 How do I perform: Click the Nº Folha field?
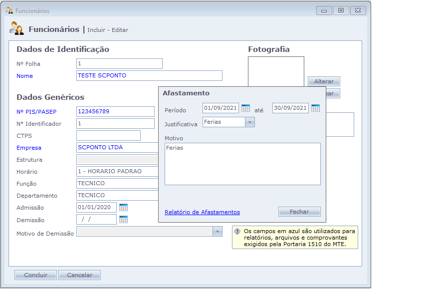point(119,64)
